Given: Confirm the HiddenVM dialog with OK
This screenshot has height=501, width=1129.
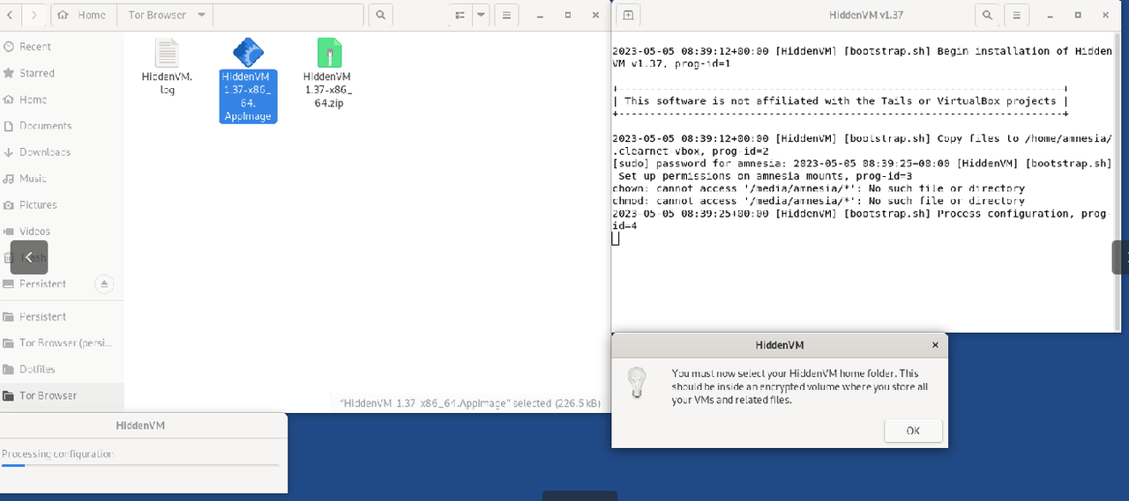Looking at the screenshot, I should tap(913, 431).
